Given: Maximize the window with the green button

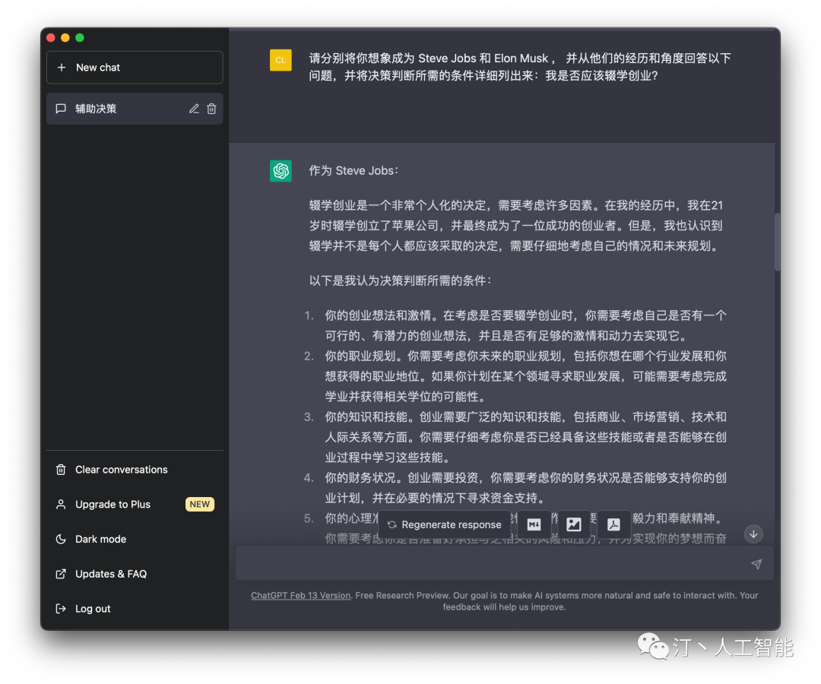Looking at the screenshot, I should (x=80, y=38).
